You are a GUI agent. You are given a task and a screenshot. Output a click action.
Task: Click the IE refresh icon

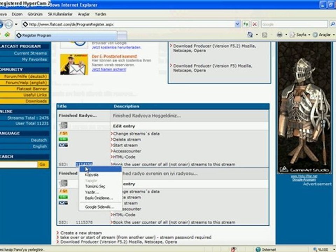pos(246,24)
